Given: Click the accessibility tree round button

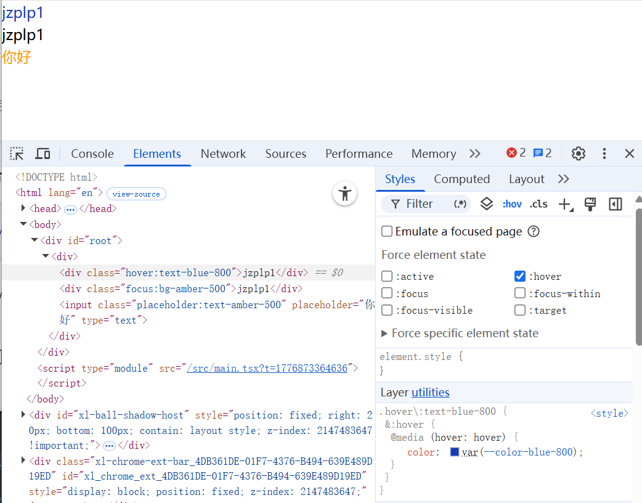Looking at the screenshot, I should pos(345,194).
